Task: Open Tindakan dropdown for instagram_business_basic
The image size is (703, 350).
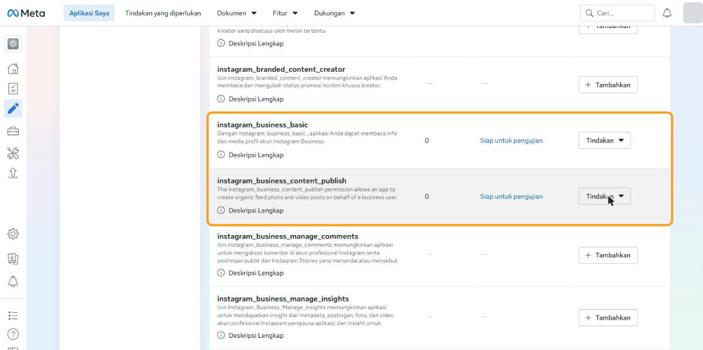Action: [604, 141]
